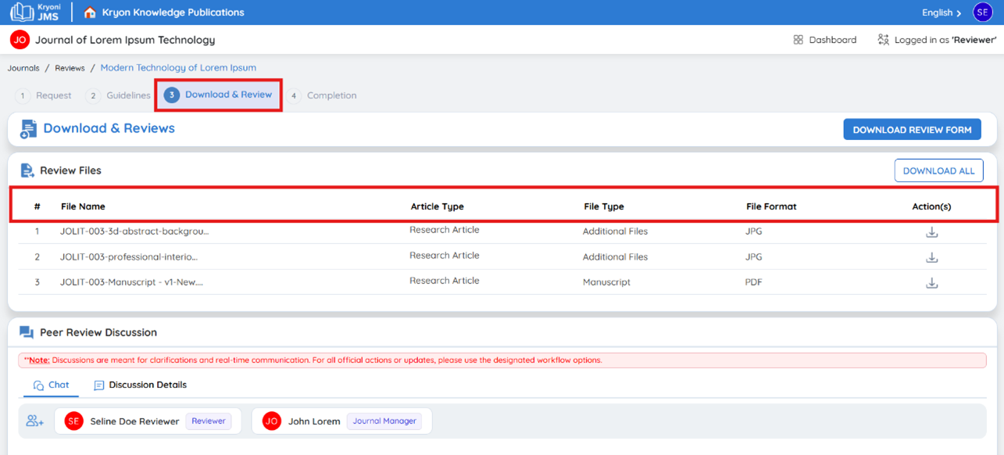Download the JOLIT-003-3d-abstract file
The image size is (1004, 455).
[x=931, y=232]
